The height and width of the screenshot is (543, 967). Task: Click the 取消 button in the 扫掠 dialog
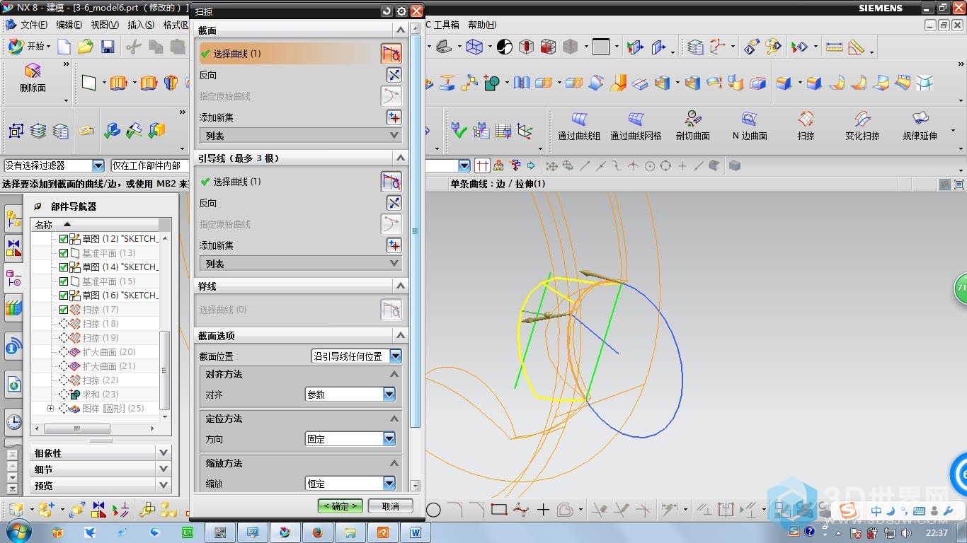point(390,506)
